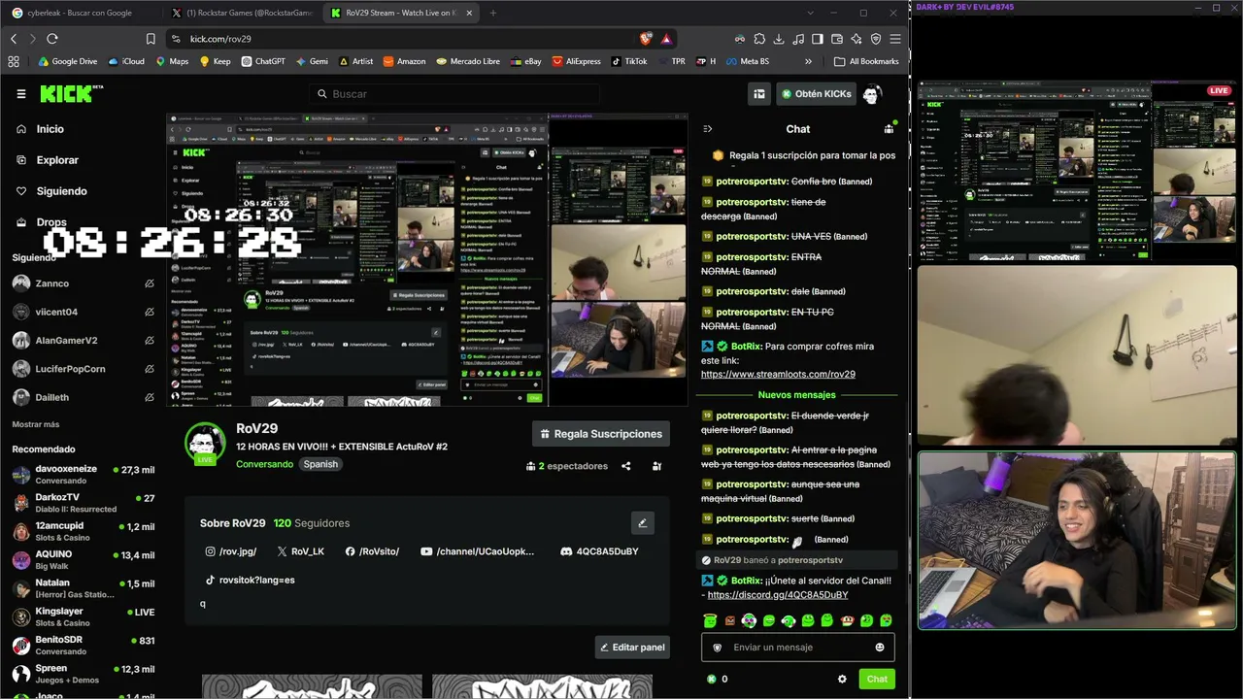Open the ChatGPT bookmark
This screenshot has width=1243, height=699.
[x=262, y=61]
